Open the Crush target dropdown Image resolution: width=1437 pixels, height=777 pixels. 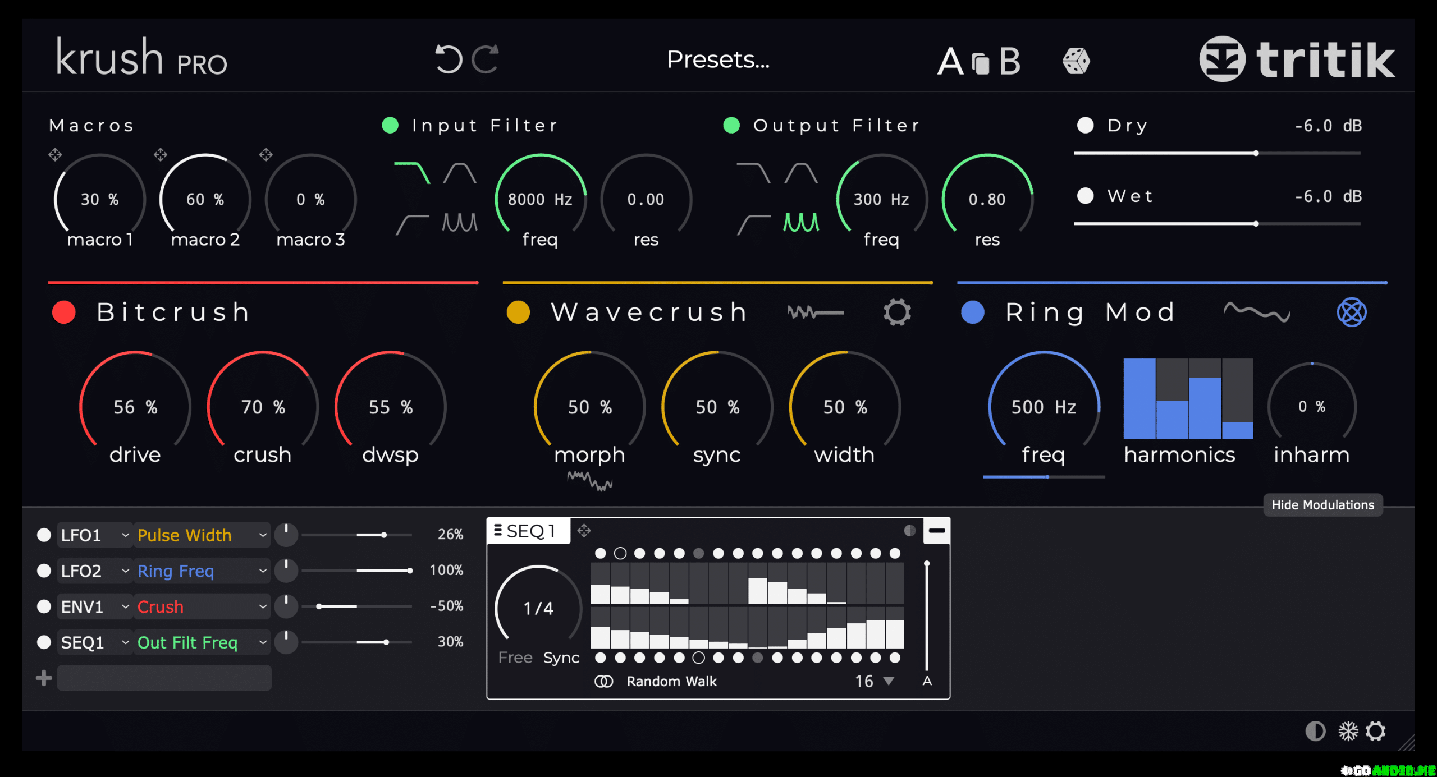tap(202, 607)
